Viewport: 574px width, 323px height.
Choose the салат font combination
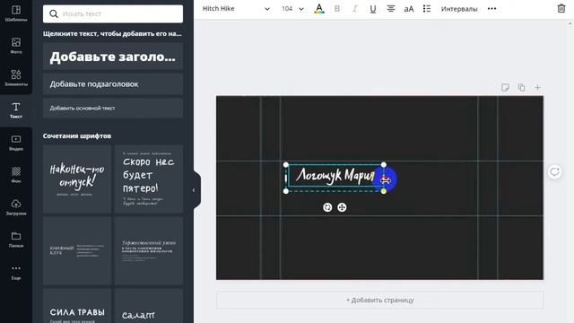click(149, 306)
